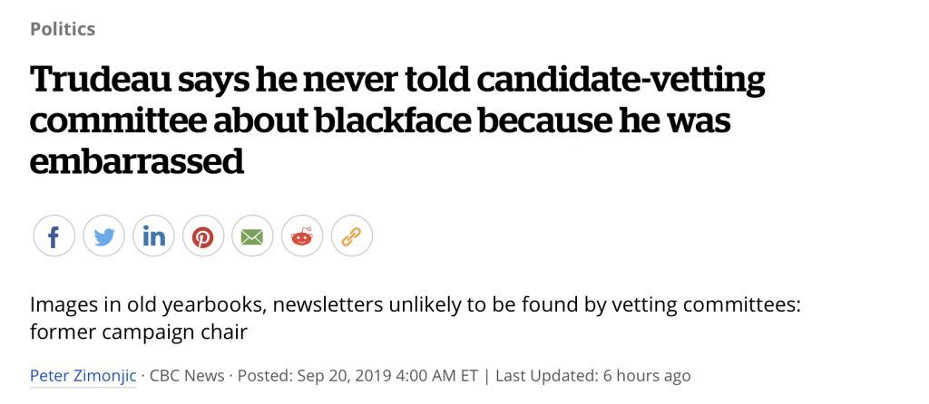Click the 6 hours ago timestamp
Viewport: 929px width, 404px height.
point(647,376)
